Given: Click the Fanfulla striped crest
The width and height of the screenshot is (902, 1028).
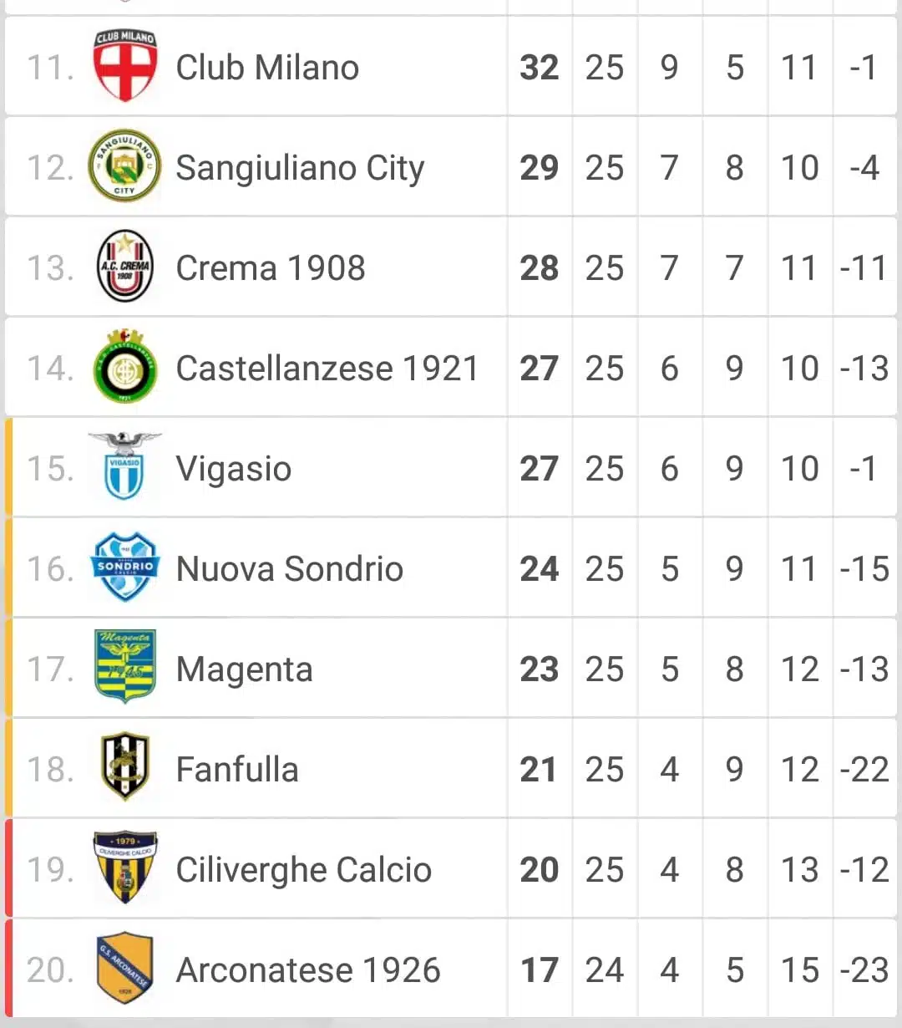Looking at the screenshot, I should pos(124,767).
